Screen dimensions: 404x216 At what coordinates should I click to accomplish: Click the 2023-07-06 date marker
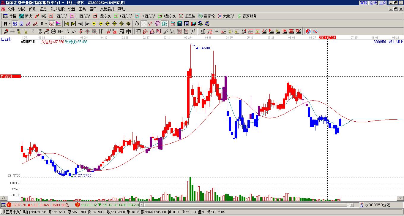point(327,37)
